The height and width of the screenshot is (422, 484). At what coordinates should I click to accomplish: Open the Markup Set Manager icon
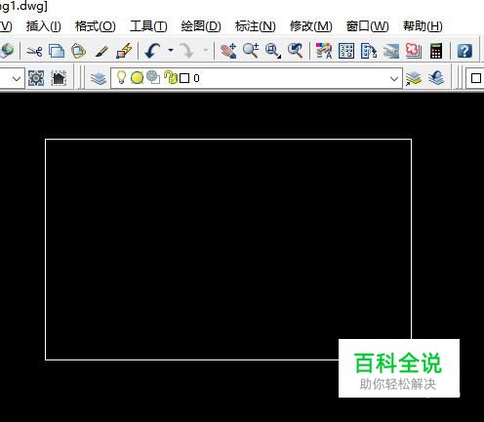(x=414, y=51)
